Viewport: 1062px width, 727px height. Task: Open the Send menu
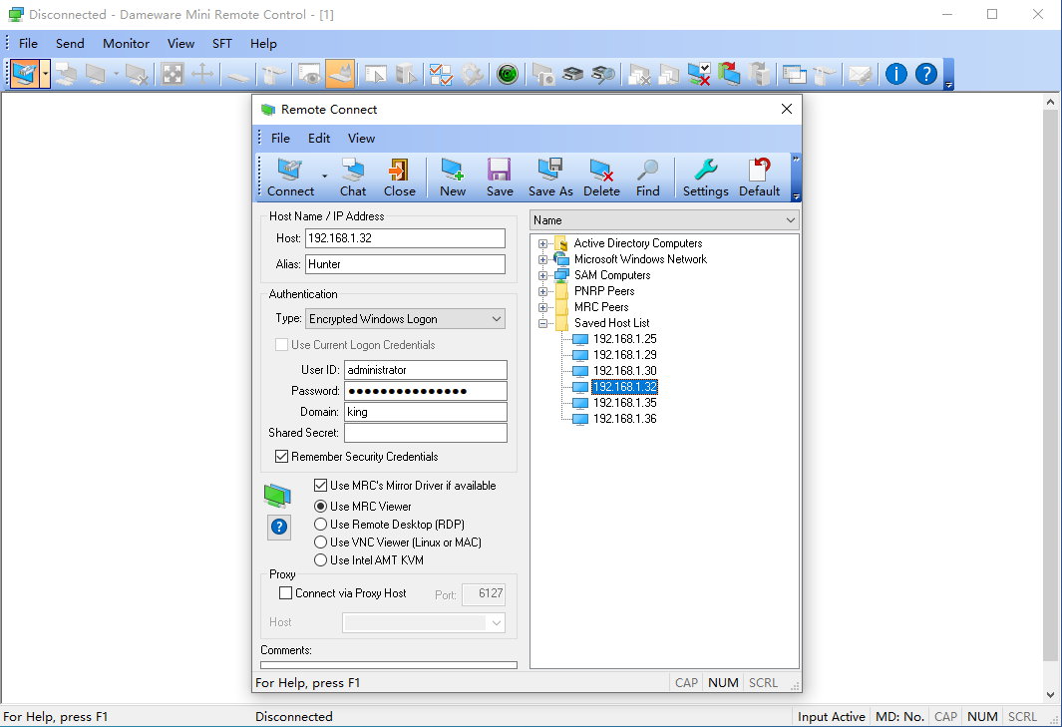point(70,43)
